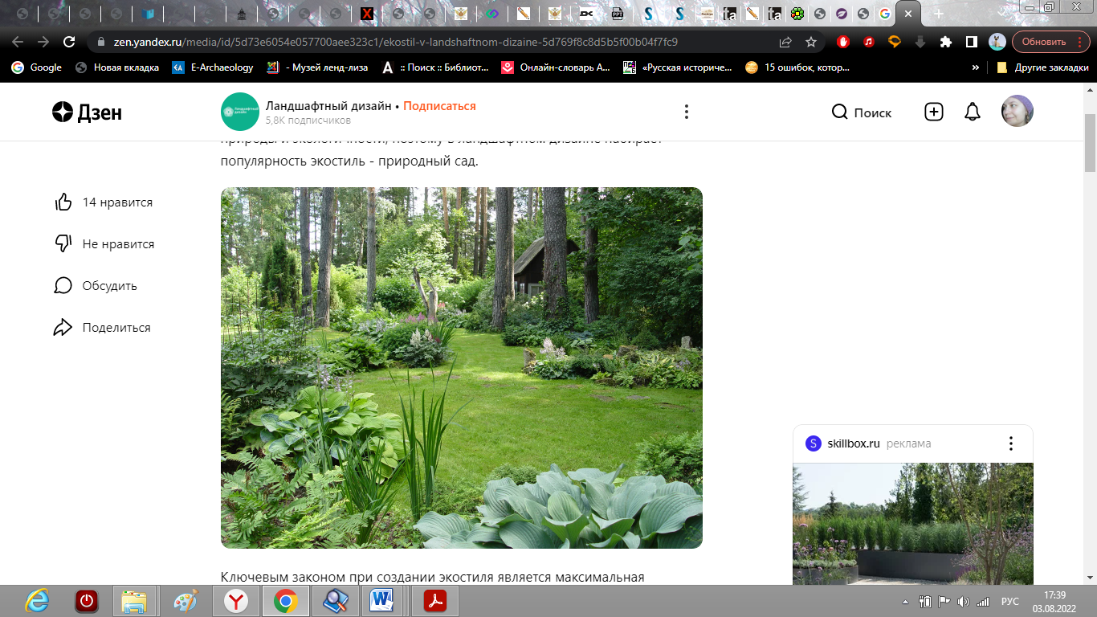Image resolution: width=1097 pixels, height=617 pixels.
Task: Open the Landscape Design channel avatar
Action: [239, 112]
